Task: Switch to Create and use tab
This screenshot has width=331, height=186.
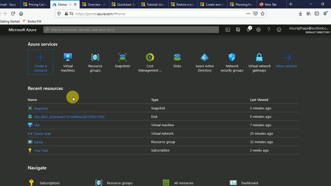Action: pyautogui.click(x=213, y=4)
